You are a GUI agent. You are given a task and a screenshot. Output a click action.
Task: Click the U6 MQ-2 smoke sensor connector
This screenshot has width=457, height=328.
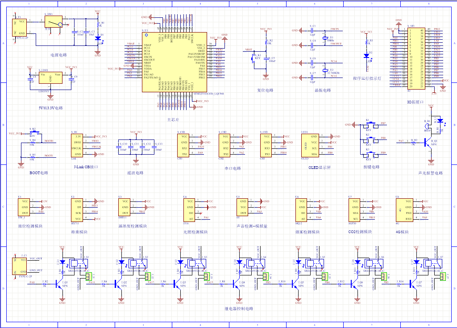[x=301, y=210]
